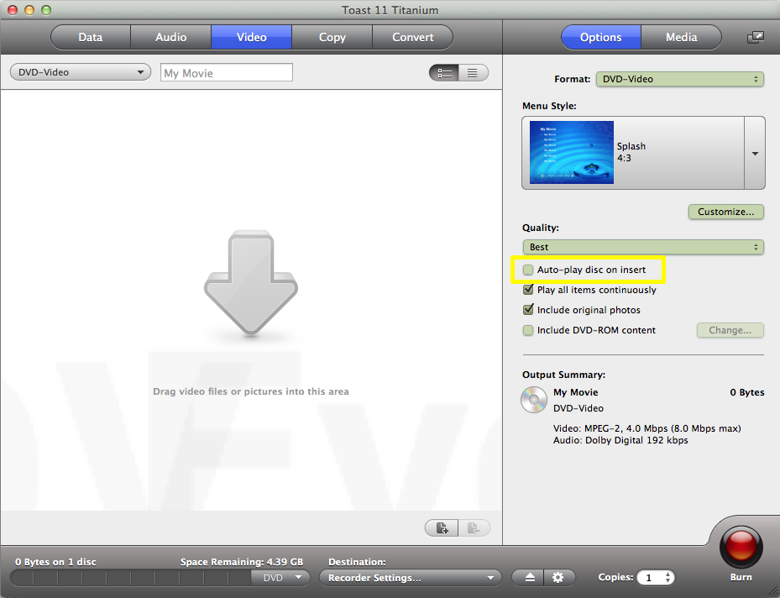The height and width of the screenshot is (598, 780).
Task: Open the Recorder Settings destination dropdown
Action: [410, 578]
